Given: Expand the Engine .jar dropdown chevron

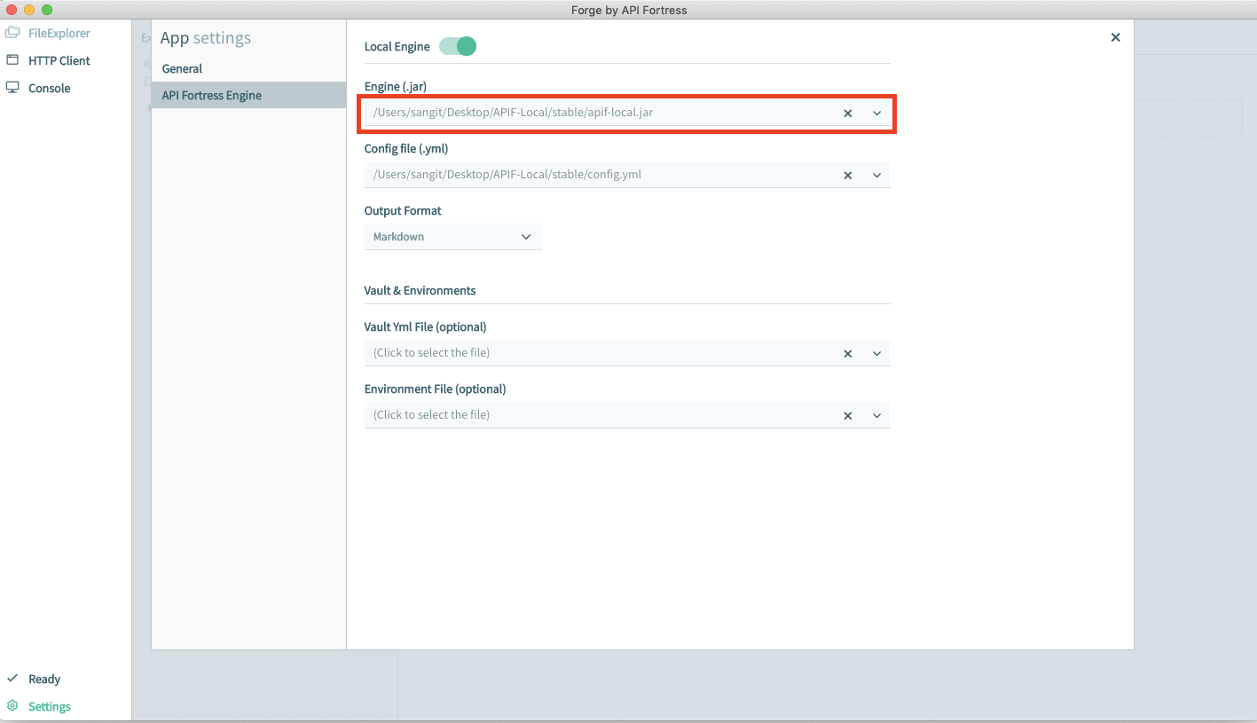Looking at the screenshot, I should (x=876, y=114).
